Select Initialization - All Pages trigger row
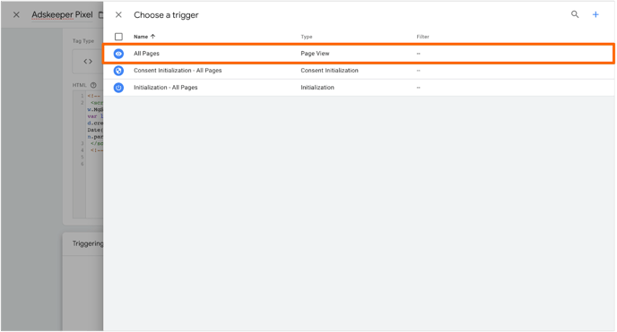This screenshot has width=617, height=332. point(359,88)
